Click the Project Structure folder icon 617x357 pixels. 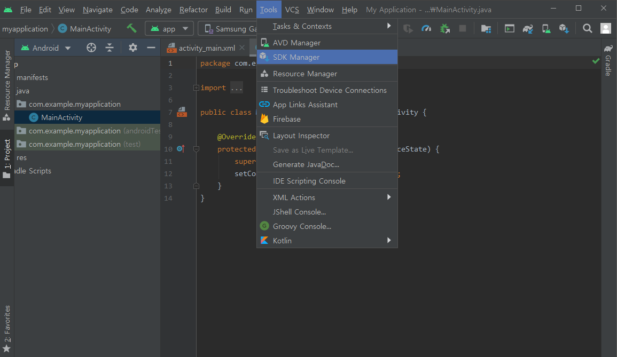pyautogui.click(x=486, y=28)
